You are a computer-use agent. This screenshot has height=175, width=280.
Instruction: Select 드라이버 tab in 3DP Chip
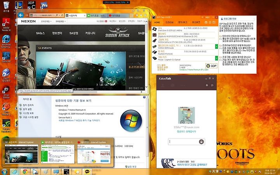tap(169, 23)
